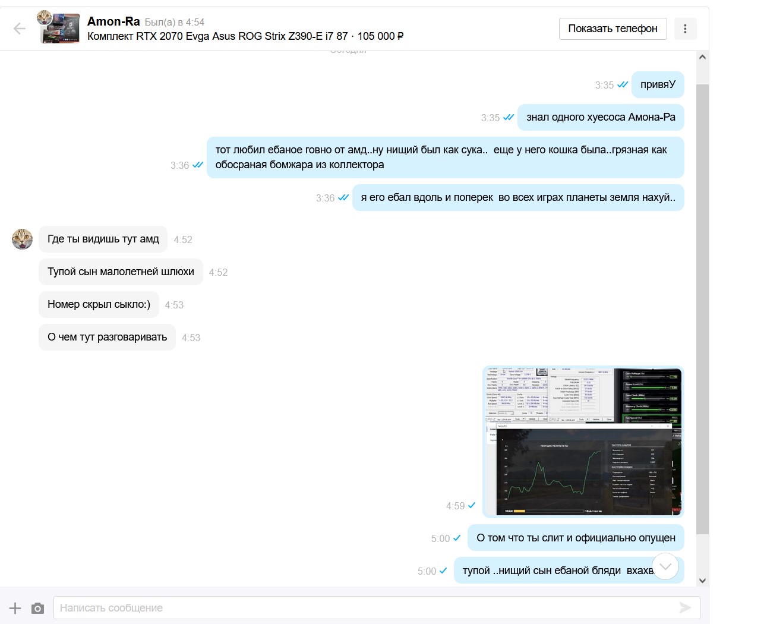Click the read checkmark beside 'привяУ' message
Screen dimensions: 764x624
click(623, 85)
